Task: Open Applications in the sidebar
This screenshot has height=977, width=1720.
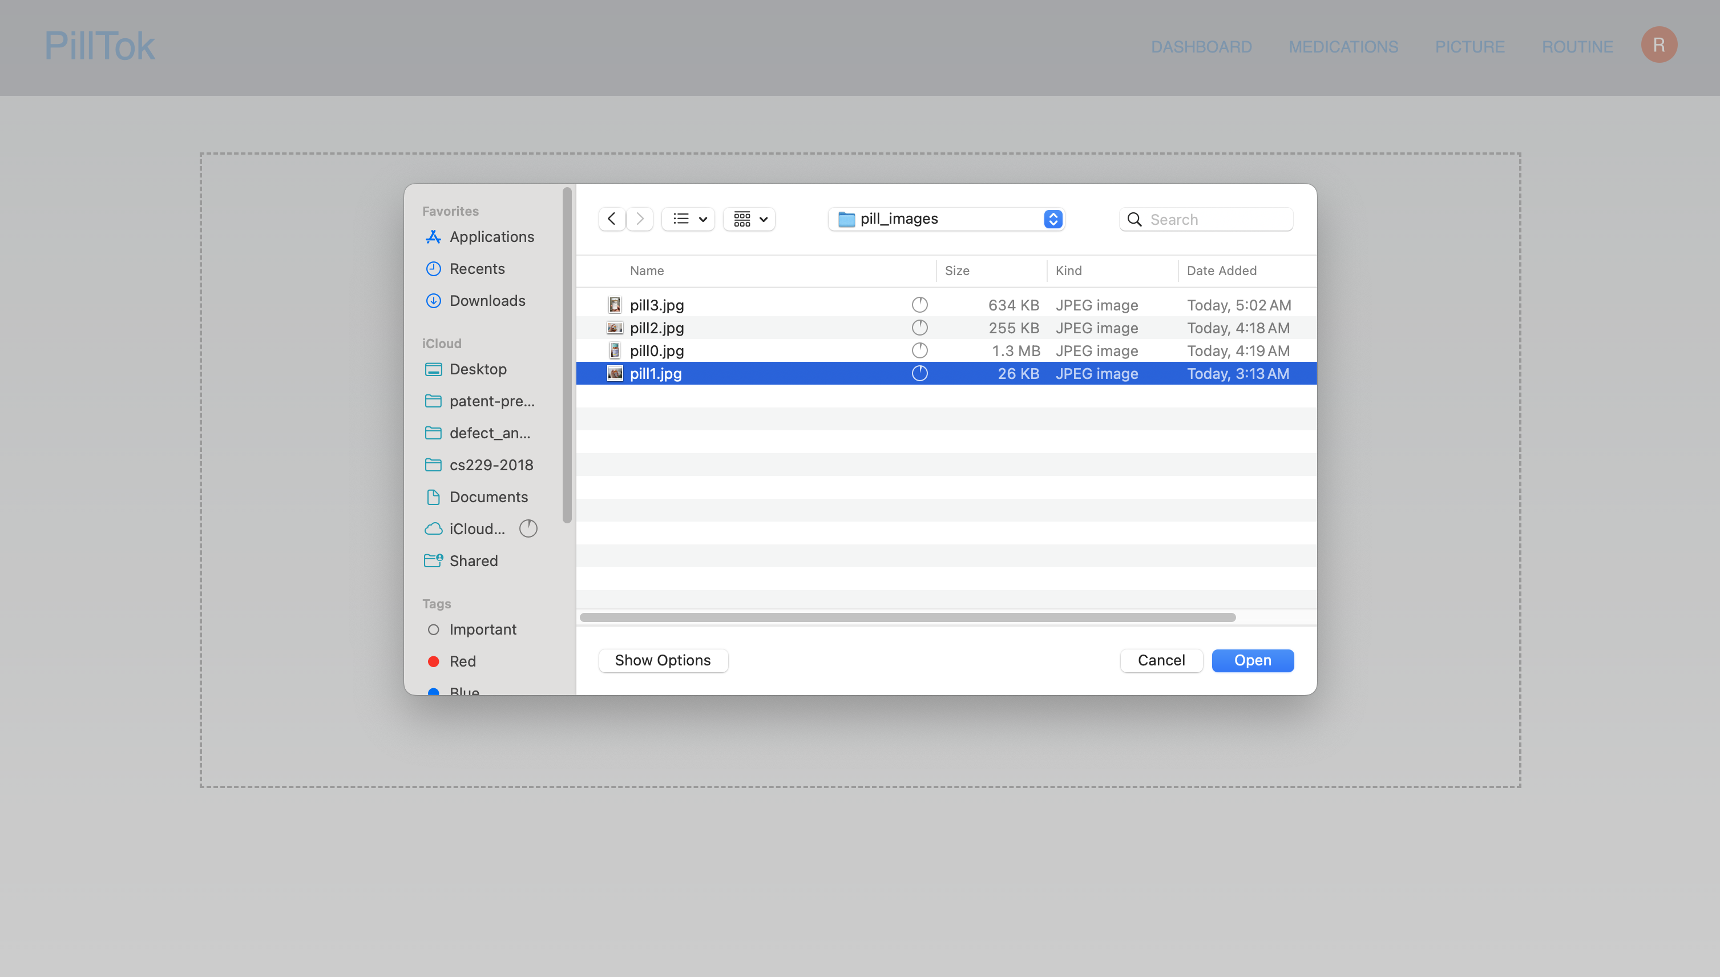Action: 491,237
